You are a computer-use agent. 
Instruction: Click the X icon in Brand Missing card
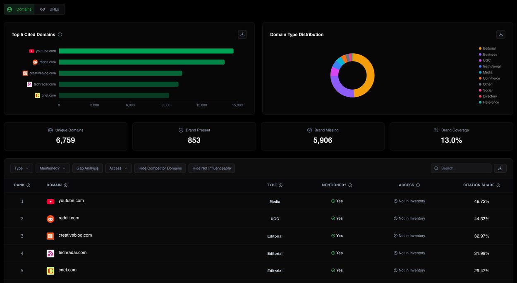pyautogui.click(x=309, y=130)
